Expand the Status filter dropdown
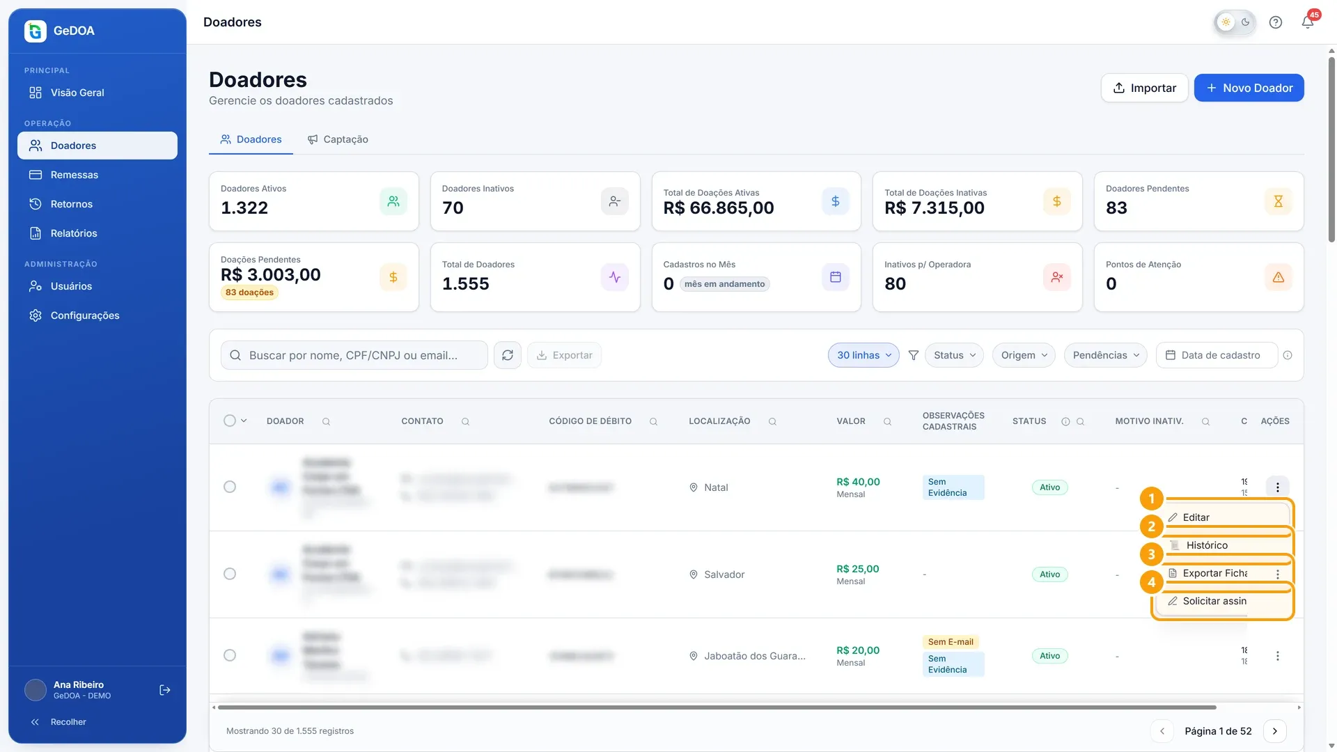 point(954,355)
